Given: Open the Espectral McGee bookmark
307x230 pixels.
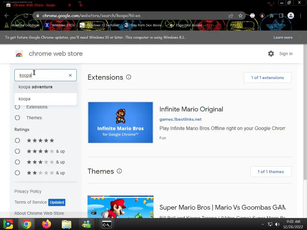Looking at the screenshot, I should point(186,25).
